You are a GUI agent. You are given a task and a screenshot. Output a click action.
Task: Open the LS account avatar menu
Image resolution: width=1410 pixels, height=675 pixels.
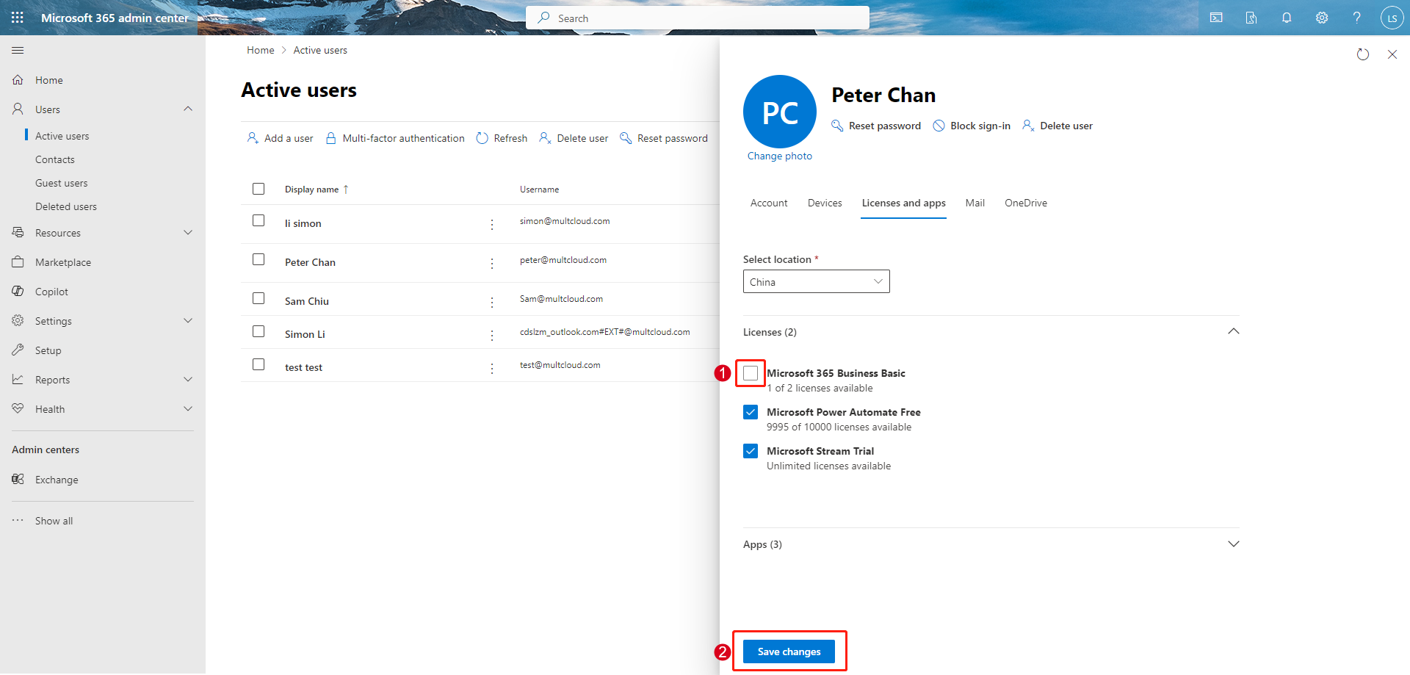1392,18
